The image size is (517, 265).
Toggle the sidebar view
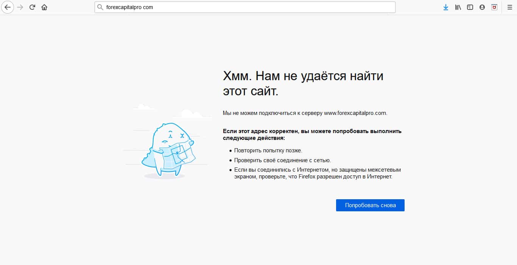470,7
